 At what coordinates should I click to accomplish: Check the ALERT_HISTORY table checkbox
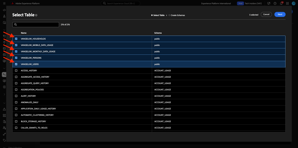coord(16,96)
